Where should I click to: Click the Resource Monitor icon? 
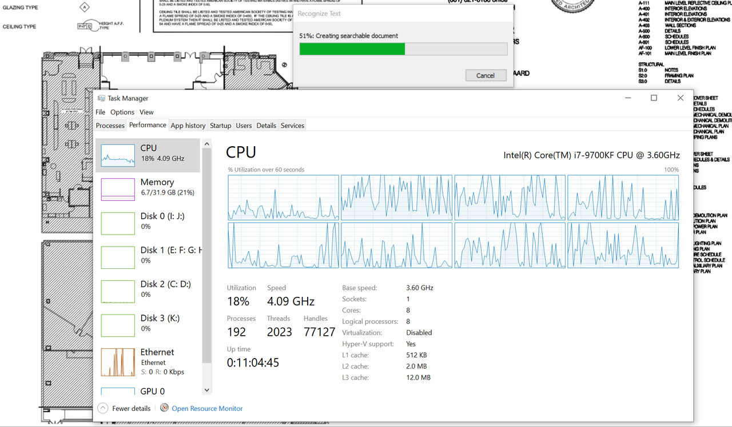[x=164, y=408]
